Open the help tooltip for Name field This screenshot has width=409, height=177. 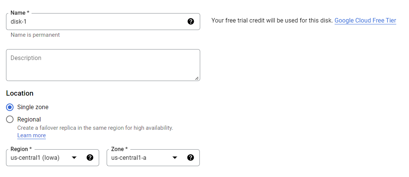click(191, 21)
